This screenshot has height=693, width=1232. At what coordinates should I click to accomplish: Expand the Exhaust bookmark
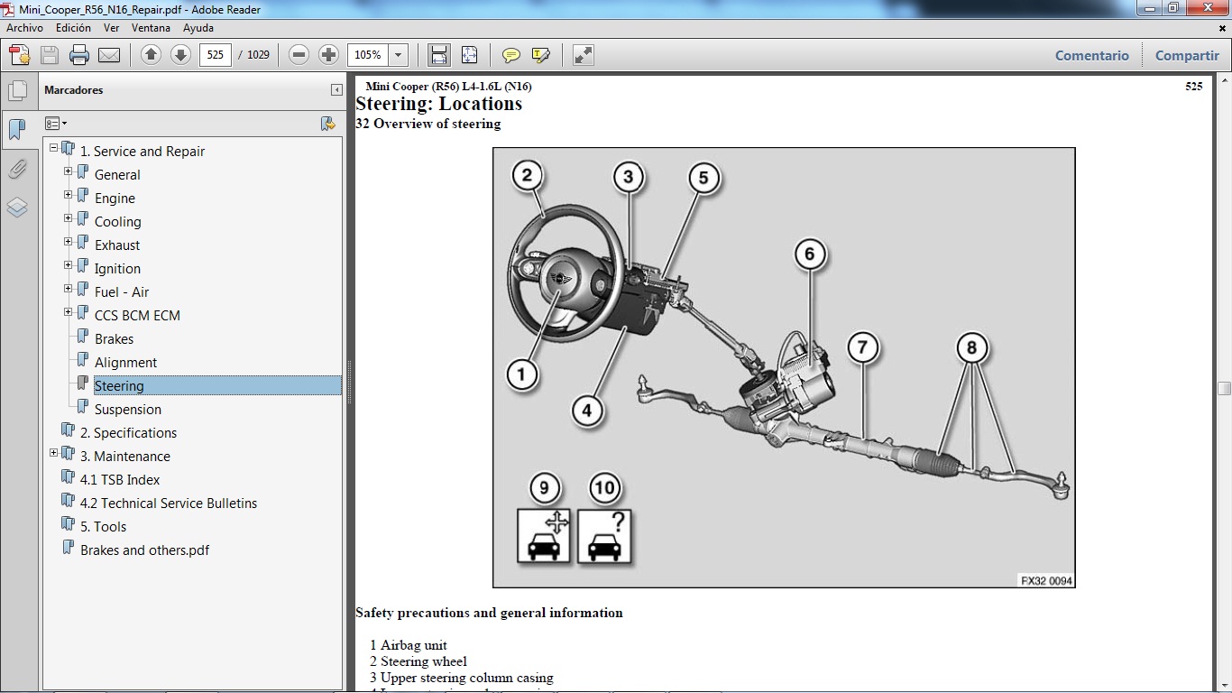click(68, 241)
